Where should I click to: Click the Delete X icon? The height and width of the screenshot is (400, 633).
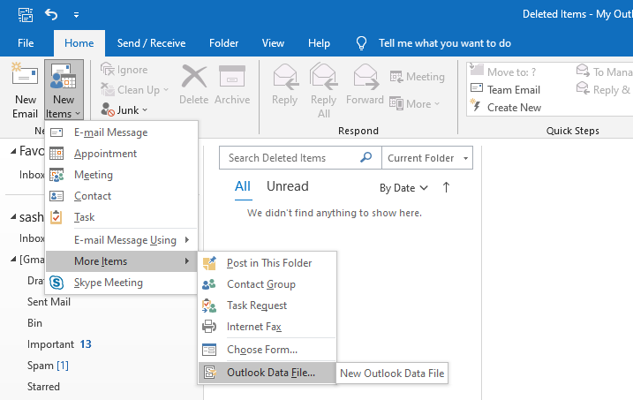pos(193,77)
